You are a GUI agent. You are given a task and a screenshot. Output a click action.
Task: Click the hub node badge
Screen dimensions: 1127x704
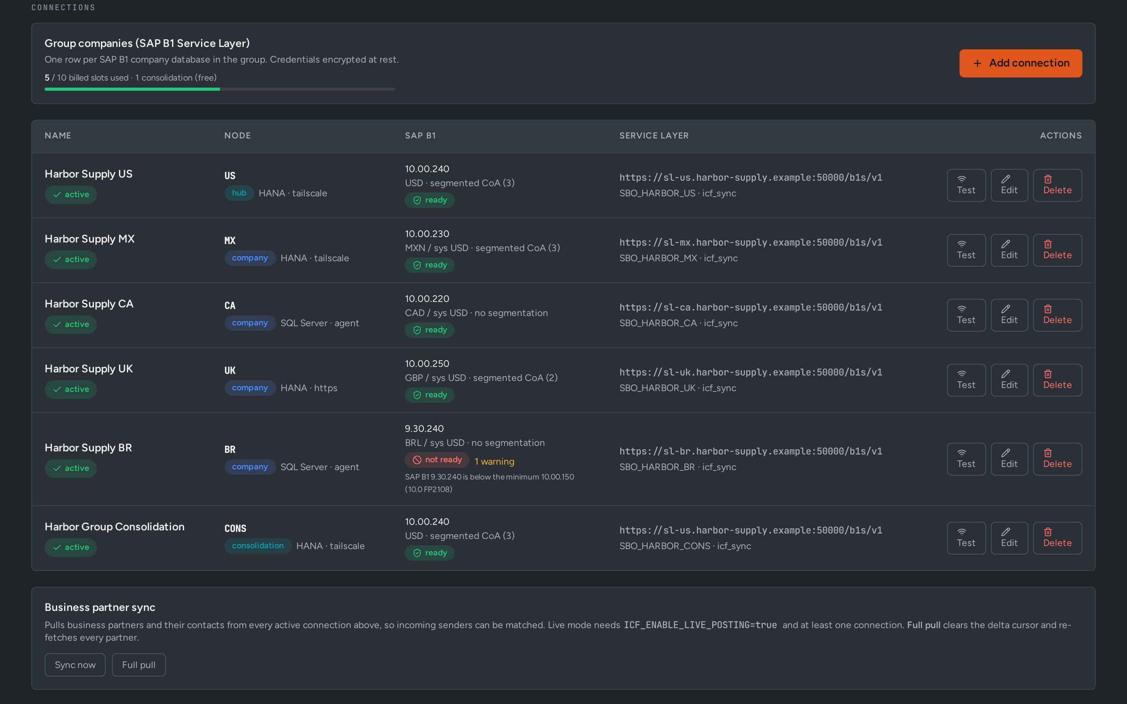tap(239, 193)
